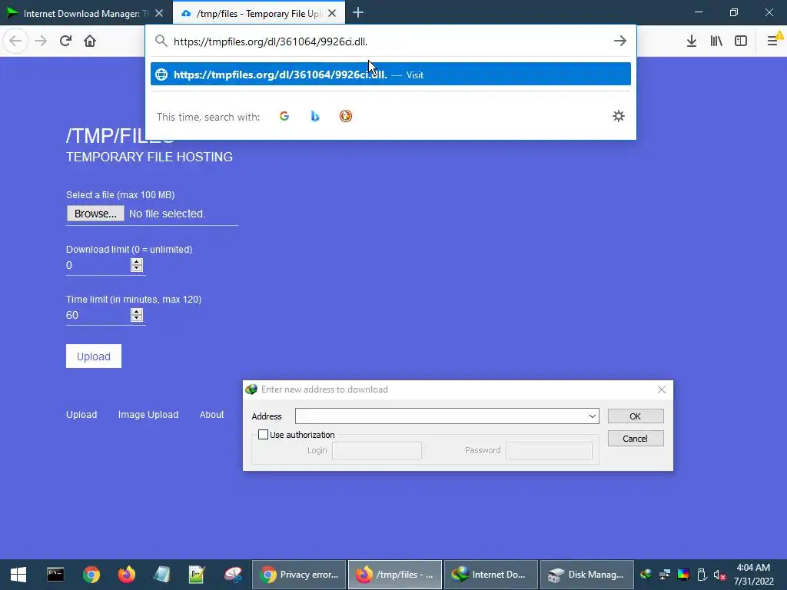The image size is (787, 590).
Task: Click the address bar URL text
Action: click(271, 41)
